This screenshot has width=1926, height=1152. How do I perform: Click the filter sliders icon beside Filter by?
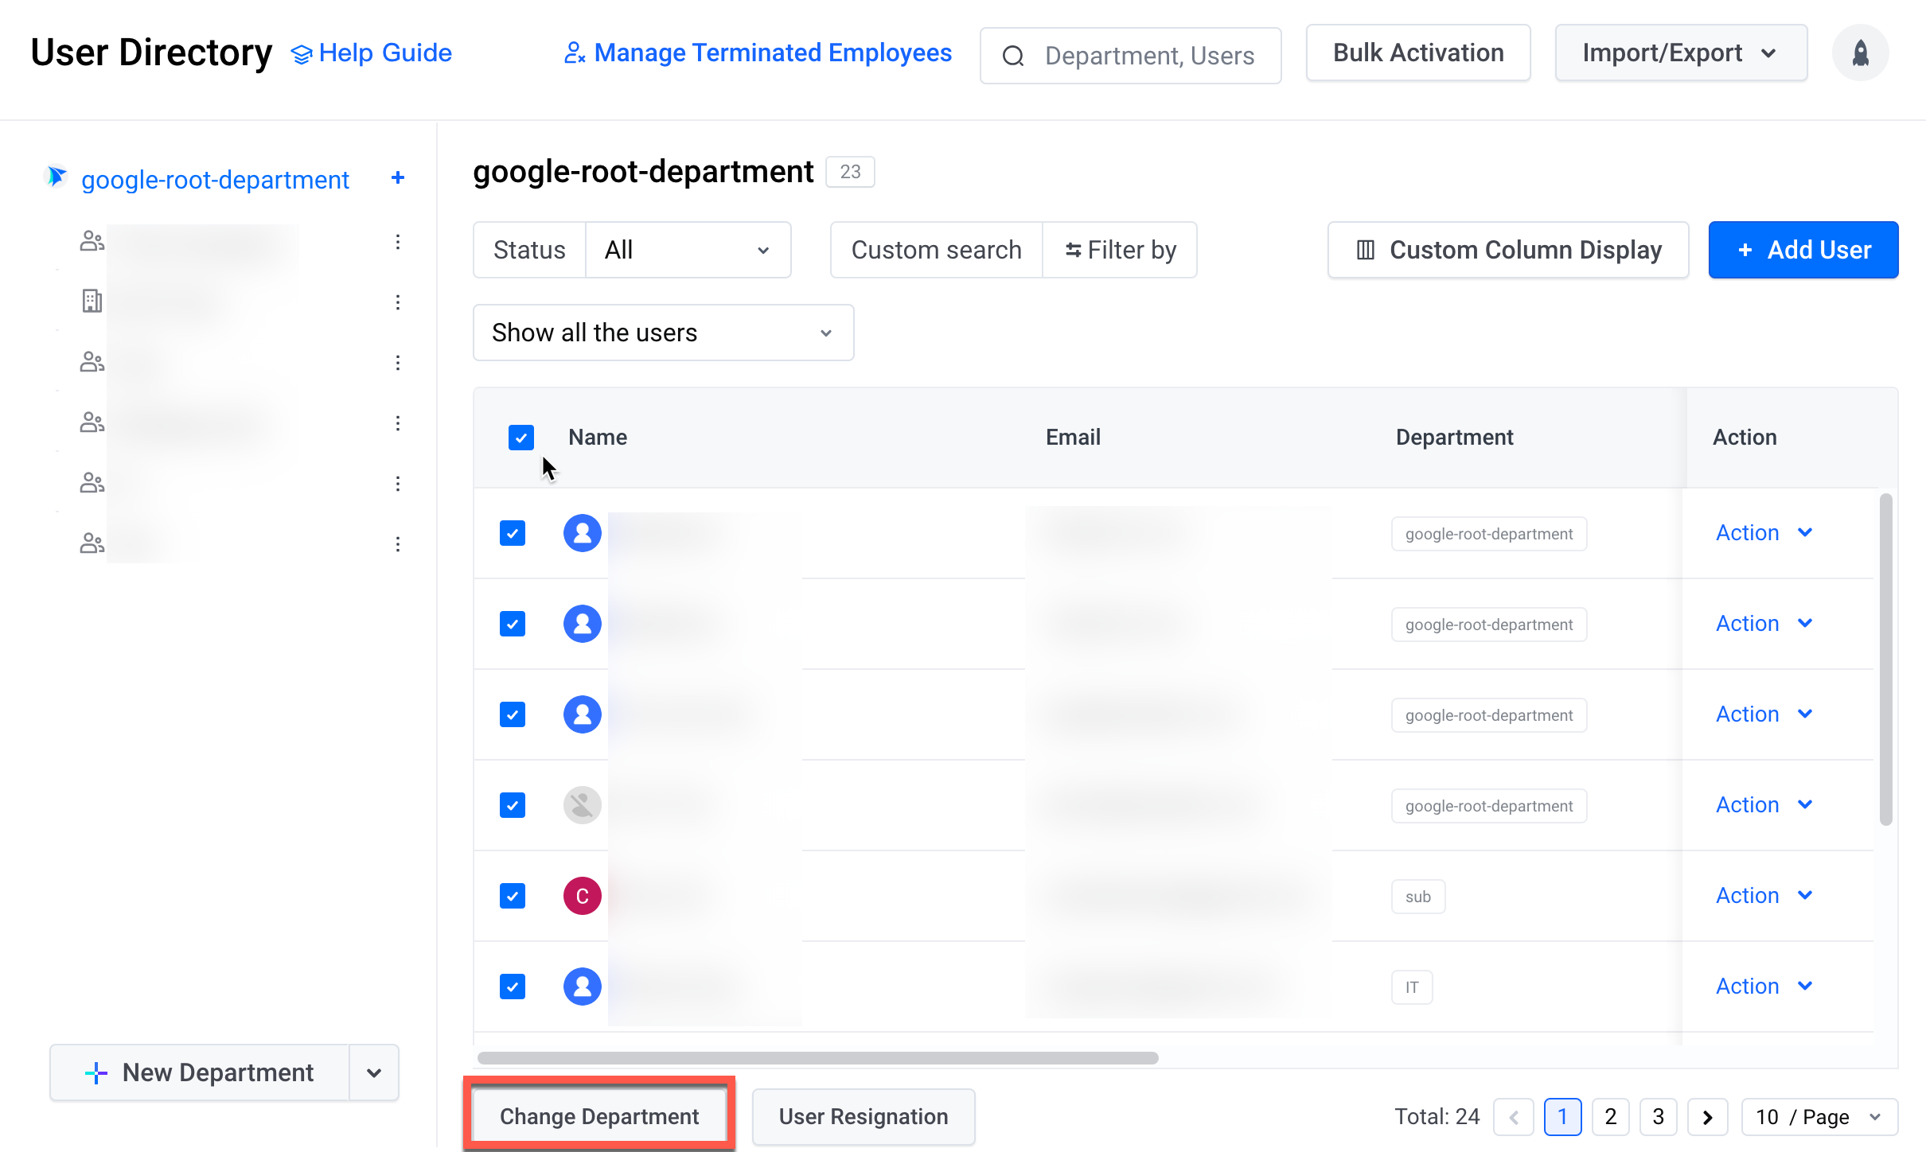pos(1074,250)
